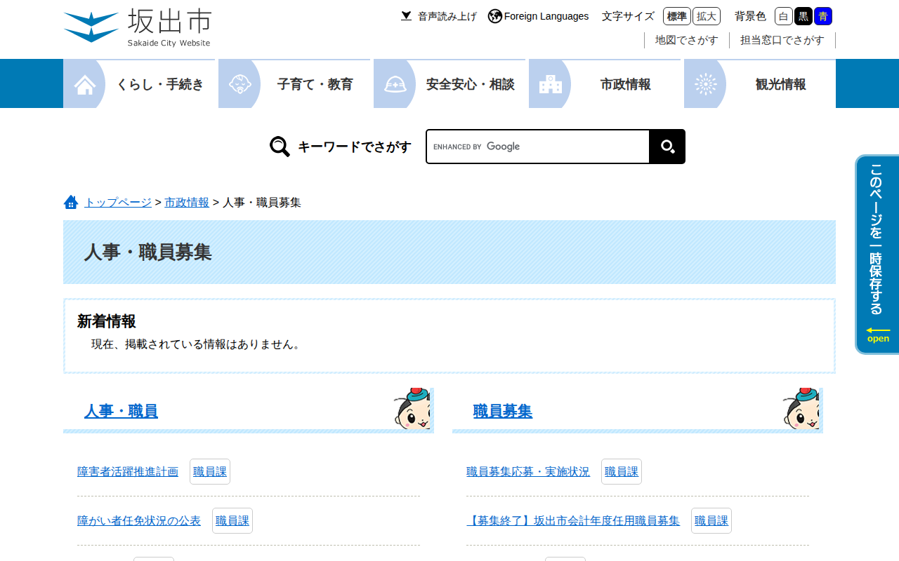
Task: Click 現在、掲載されている情報はありません text
Action: coord(198,344)
